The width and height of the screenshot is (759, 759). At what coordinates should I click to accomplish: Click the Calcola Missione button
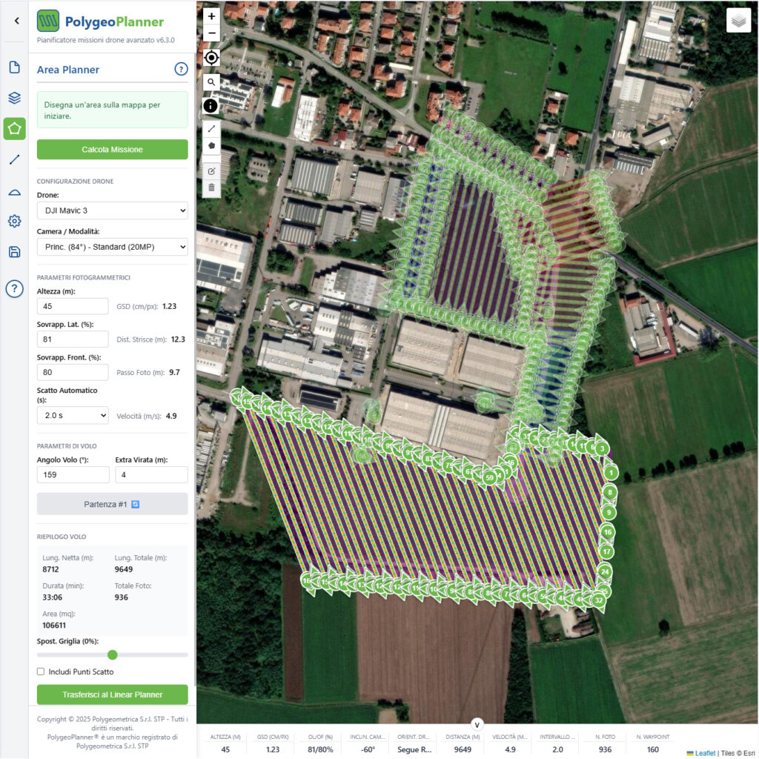click(x=112, y=150)
